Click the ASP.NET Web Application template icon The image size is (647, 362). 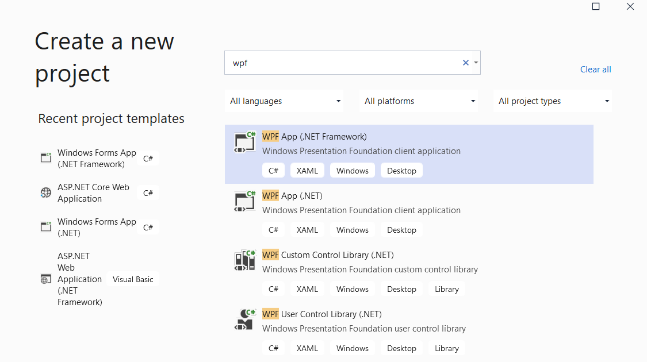[46, 279]
